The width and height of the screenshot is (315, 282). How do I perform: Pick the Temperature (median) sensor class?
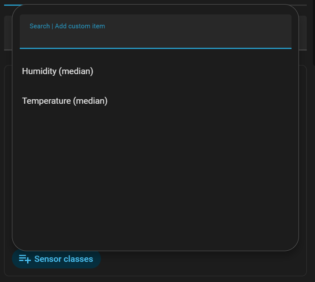[x=65, y=101]
